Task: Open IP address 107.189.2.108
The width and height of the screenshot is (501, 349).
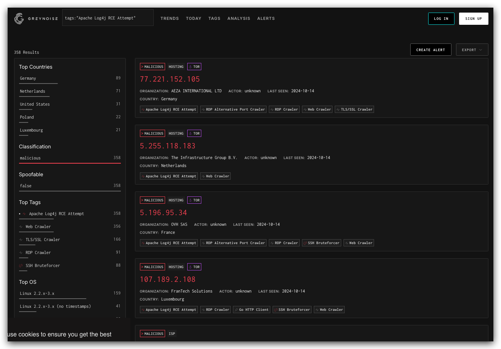Action: click(x=167, y=280)
